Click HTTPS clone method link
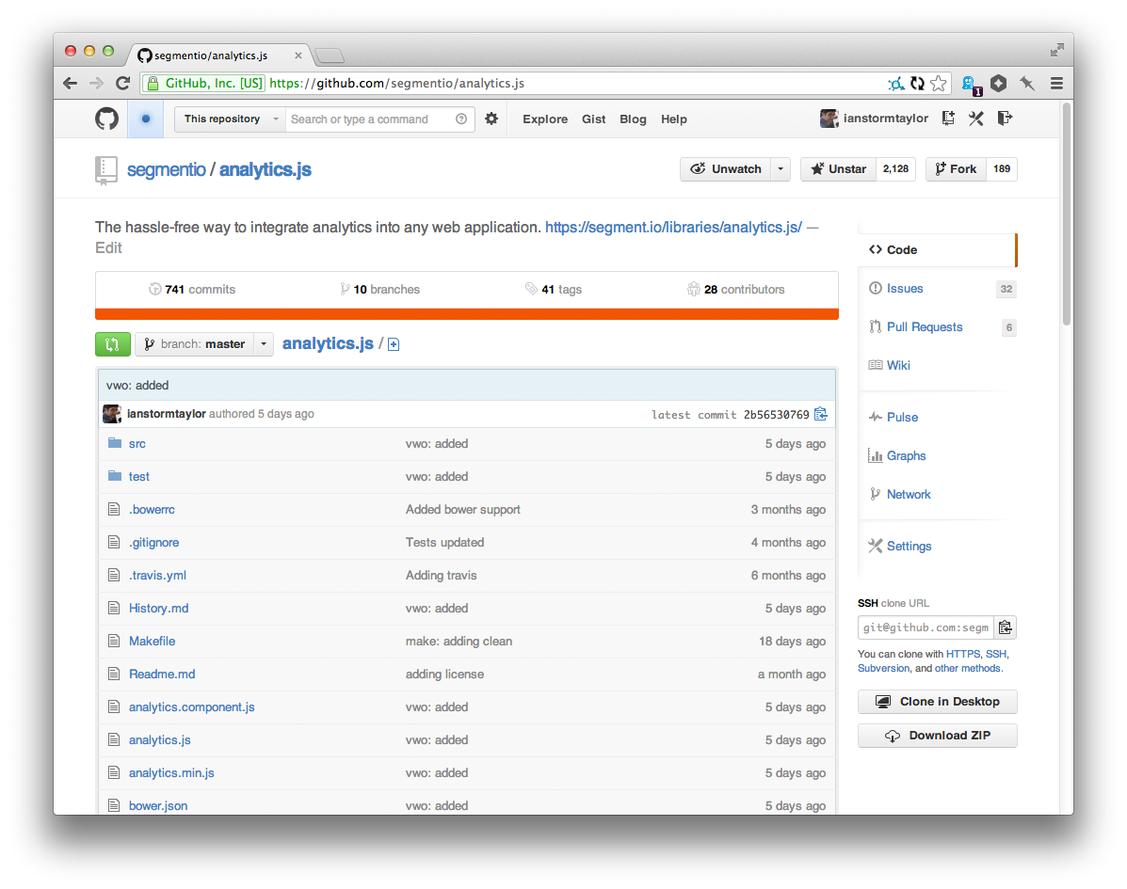 [x=963, y=654]
